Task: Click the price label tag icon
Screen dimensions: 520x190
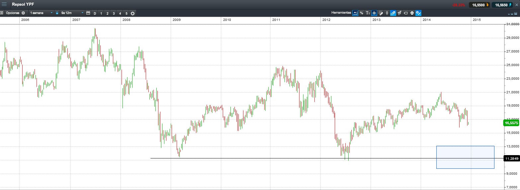Action: (405, 13)
